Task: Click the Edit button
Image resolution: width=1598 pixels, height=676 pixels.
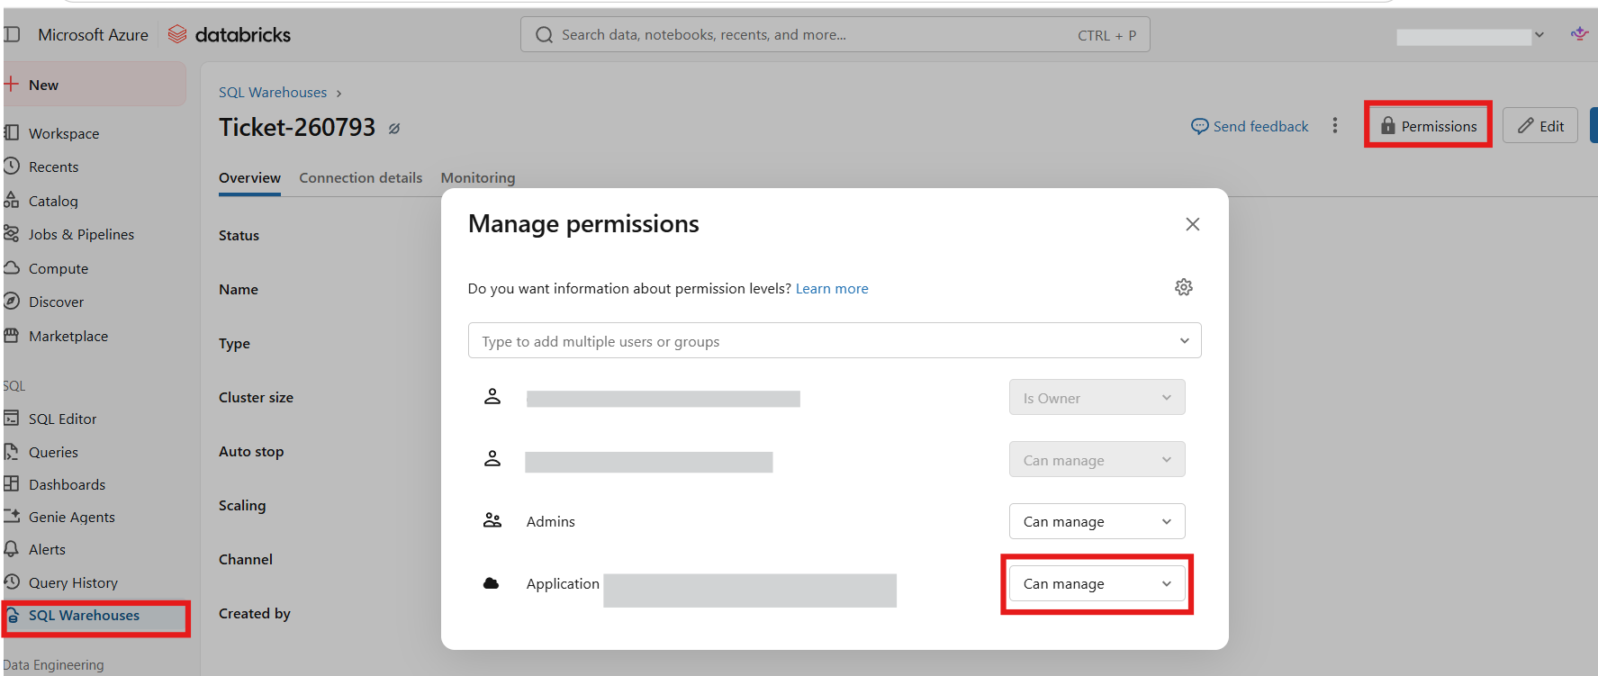Action: tap(1540, 126)
